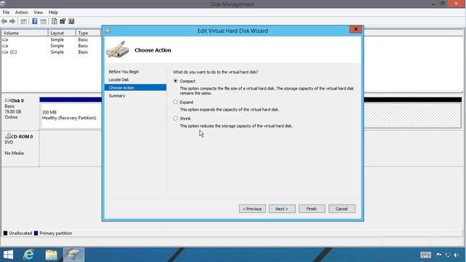Click 'Basic' type in the (C:) row
Viewport: 466px width, 262px height.
83,52
